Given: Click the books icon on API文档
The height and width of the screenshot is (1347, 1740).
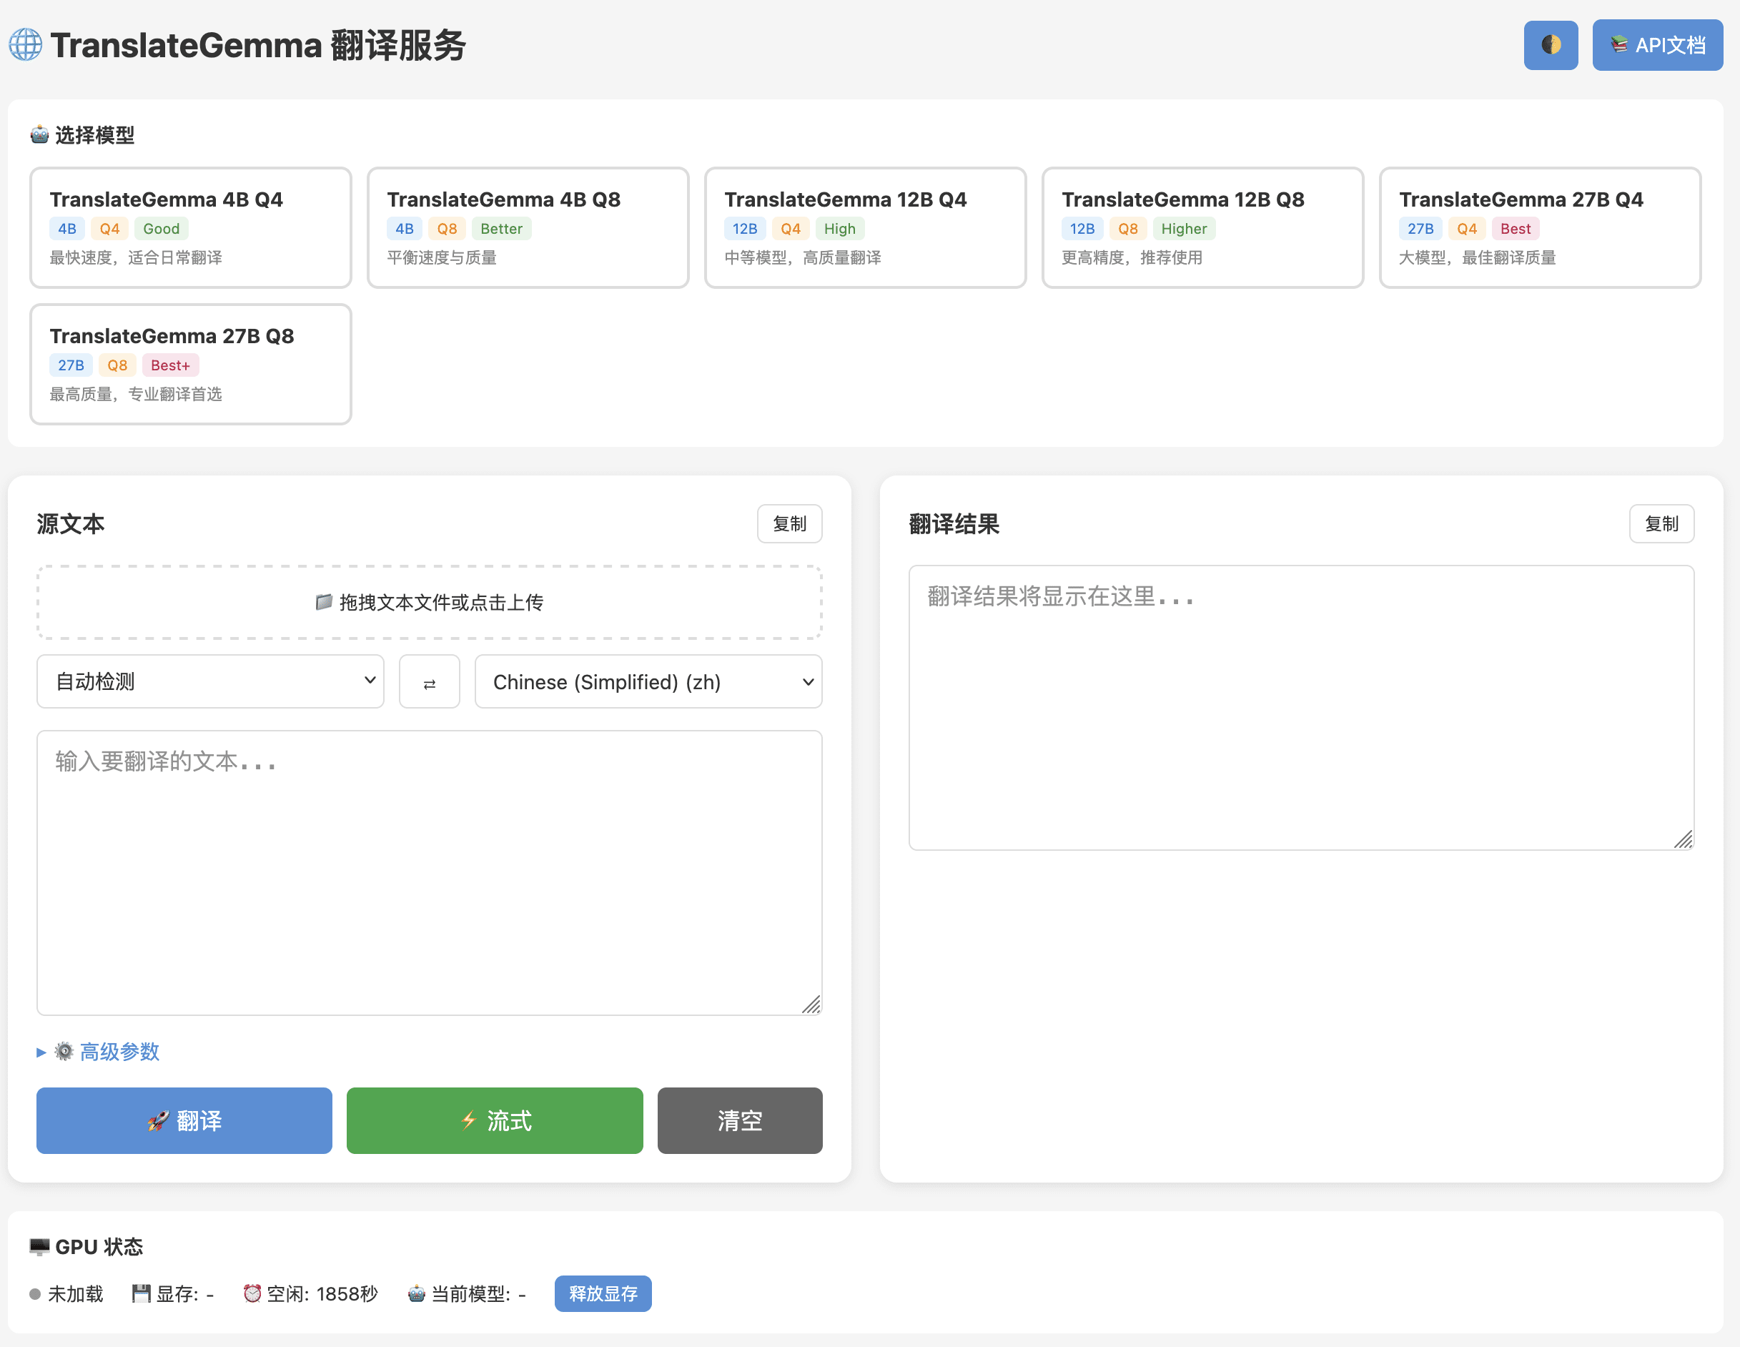Looking at the screenshot, I should (1619, 44).
